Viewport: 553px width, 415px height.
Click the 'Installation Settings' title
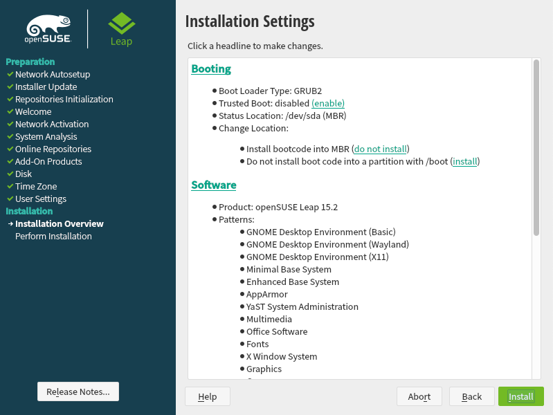[250, 21]
